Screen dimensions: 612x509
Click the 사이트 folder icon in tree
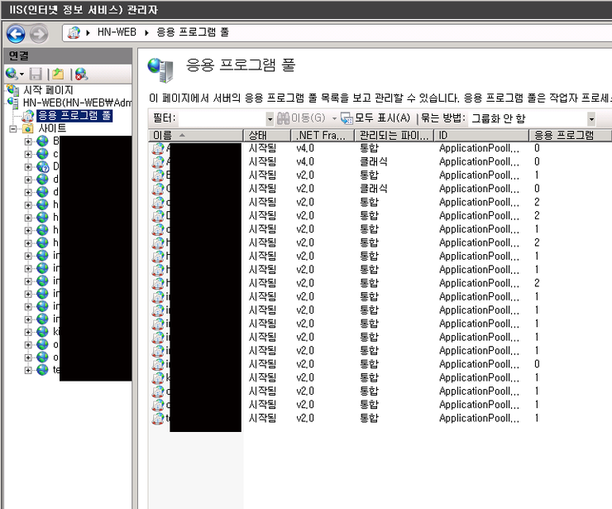click(x=28, y=128)
